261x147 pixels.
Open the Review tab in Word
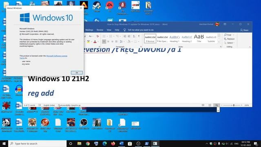pos(100,30)
